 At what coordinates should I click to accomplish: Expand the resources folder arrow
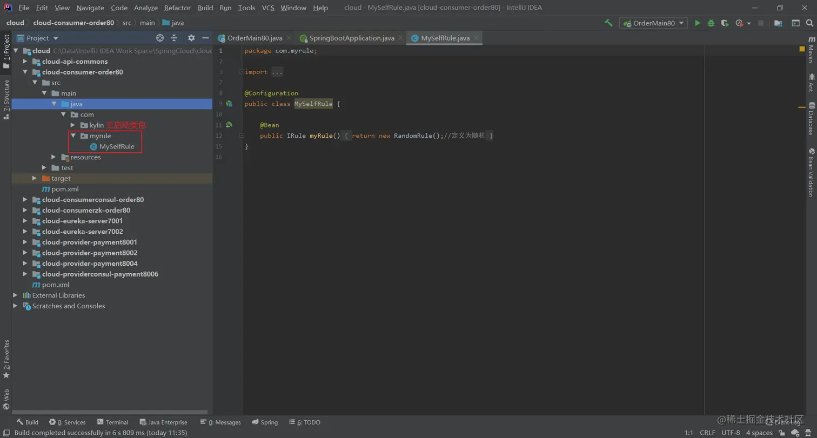(54, 157)
